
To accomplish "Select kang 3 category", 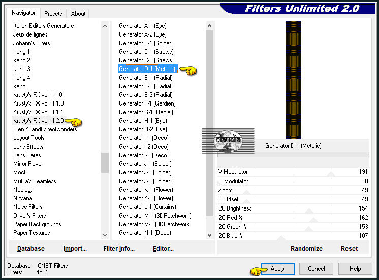I will coord(22,69).
